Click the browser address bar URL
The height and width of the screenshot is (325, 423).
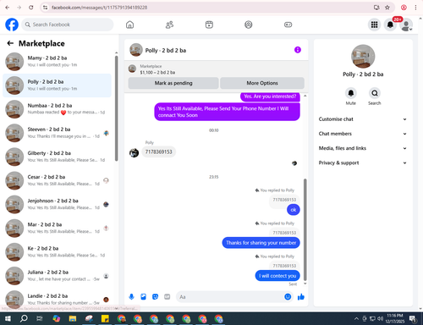[99, 8]
